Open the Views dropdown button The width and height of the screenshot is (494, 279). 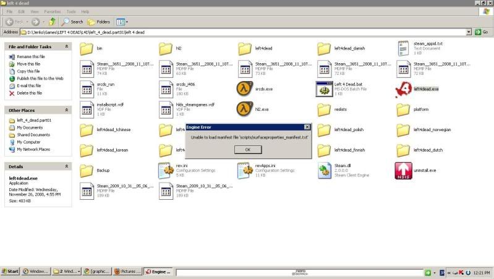pyautogui.click(x=122, y=22)
